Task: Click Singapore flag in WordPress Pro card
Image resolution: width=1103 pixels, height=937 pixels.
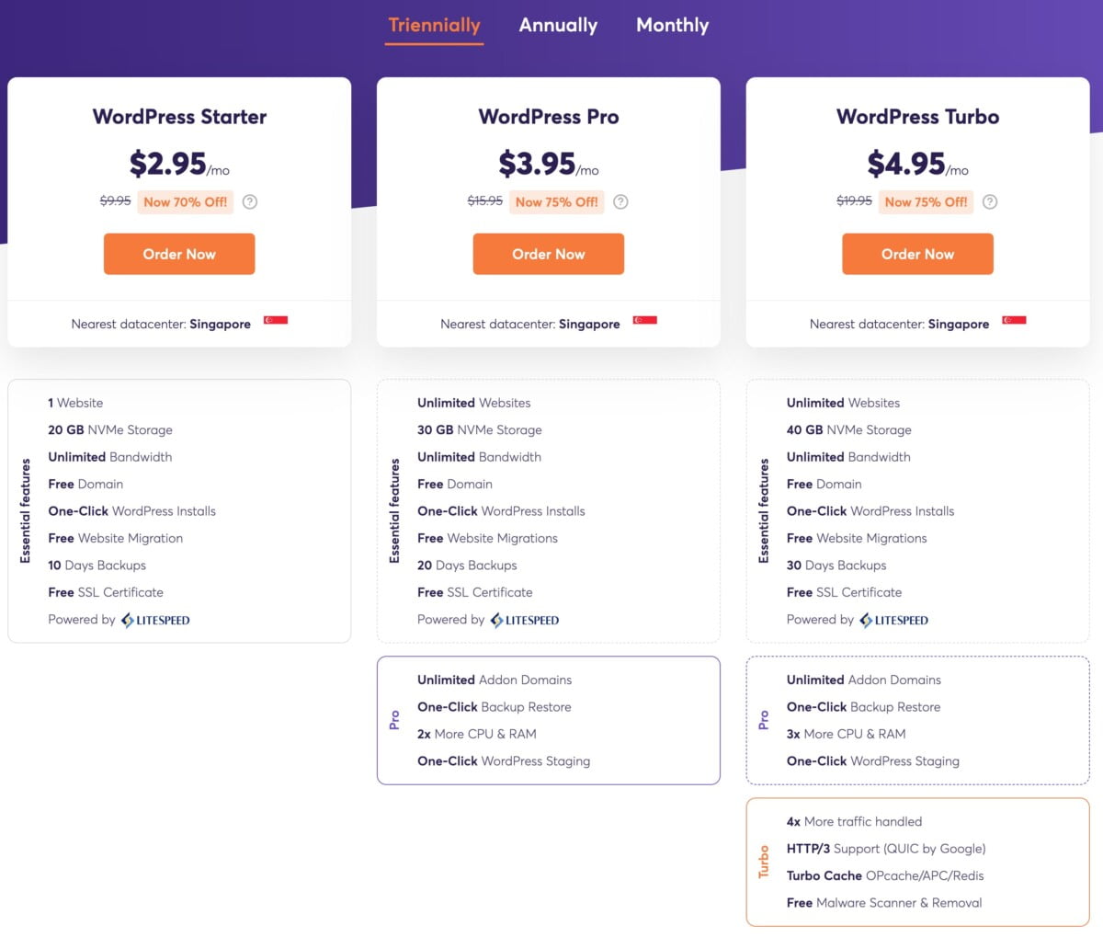Action: [x=644, y=321]
